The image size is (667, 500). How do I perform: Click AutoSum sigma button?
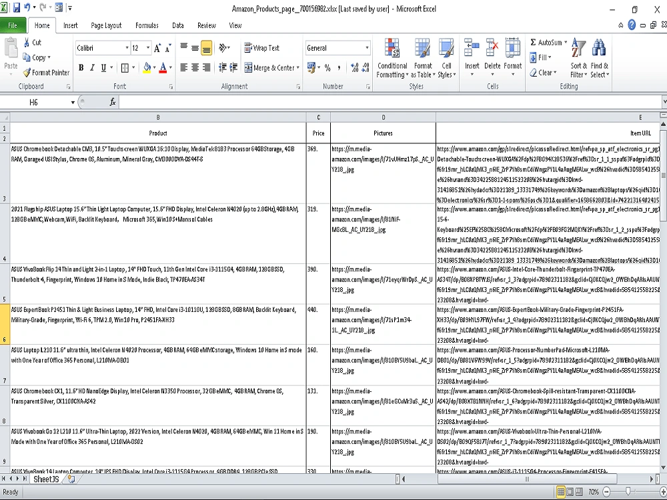pos(546,43)
